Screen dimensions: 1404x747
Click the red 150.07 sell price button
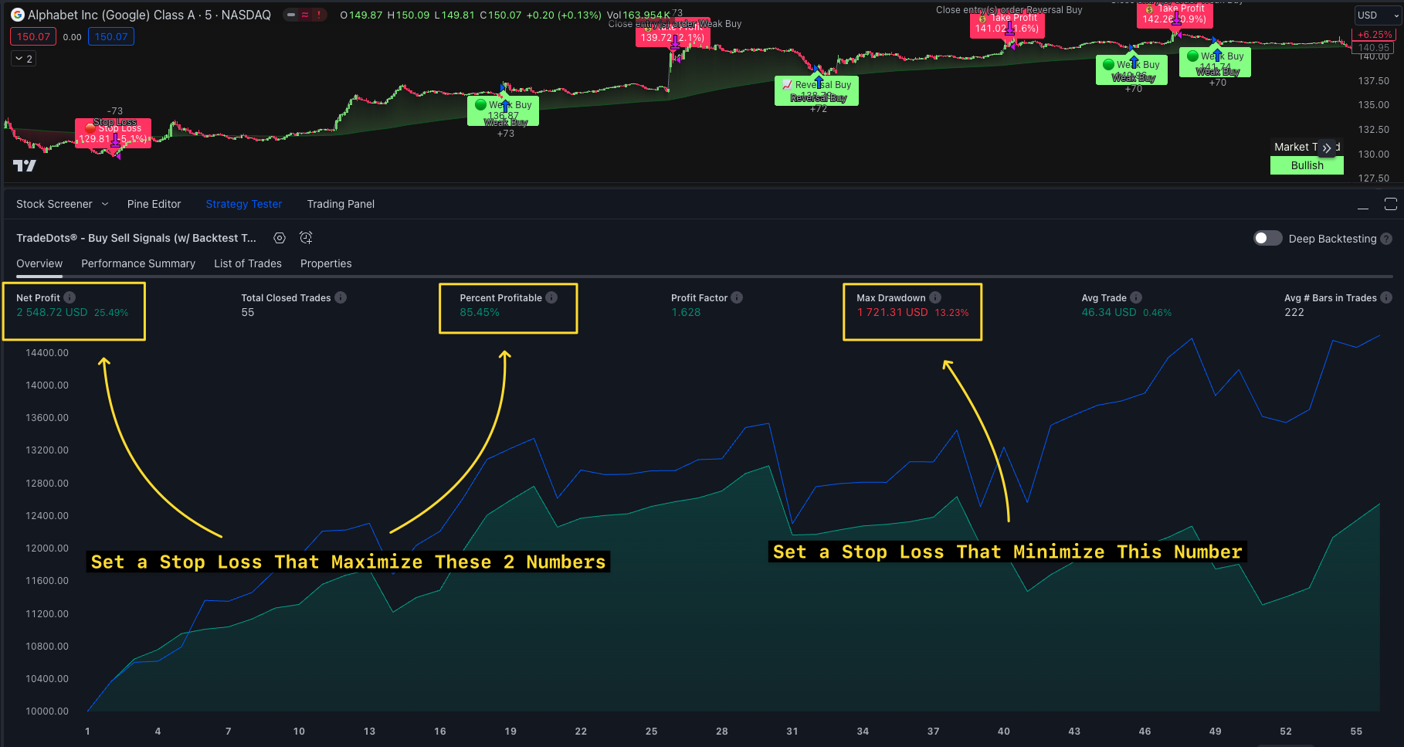click(x=33, y=36)
